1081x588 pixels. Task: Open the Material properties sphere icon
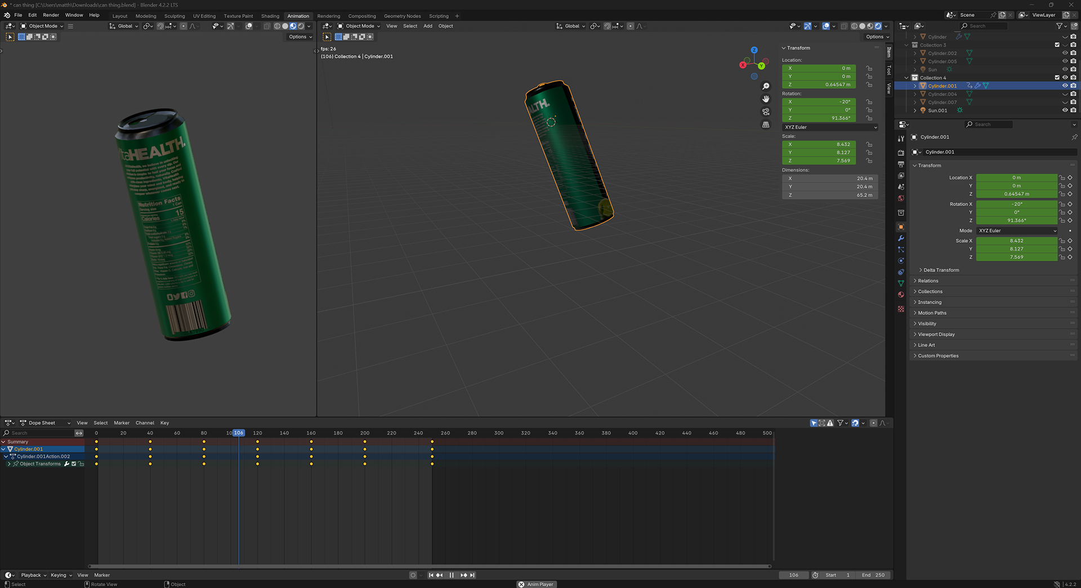[901, 295]
